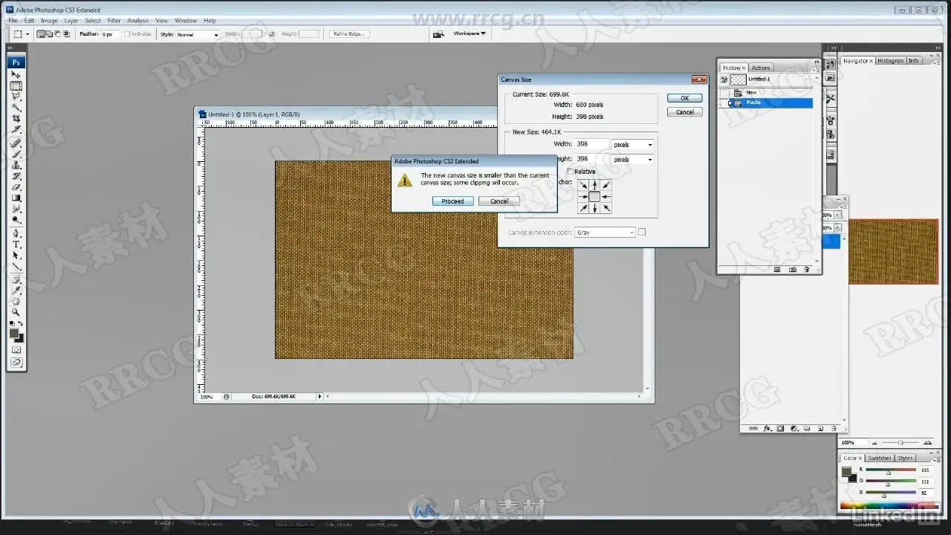Open the Style dropdown in options bar
Screen dimensions: 951x535
(x=198, y=35)
